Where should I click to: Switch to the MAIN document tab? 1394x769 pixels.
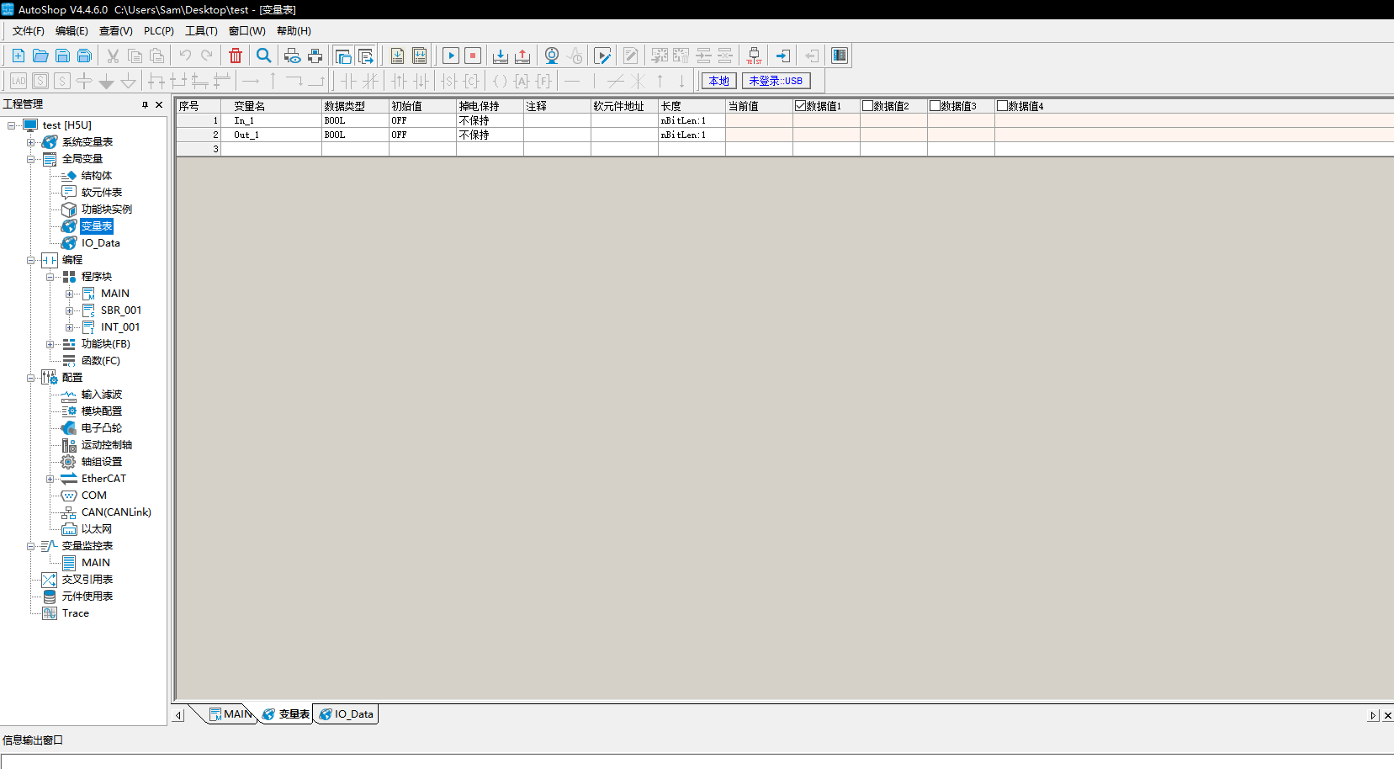[231, 714]
